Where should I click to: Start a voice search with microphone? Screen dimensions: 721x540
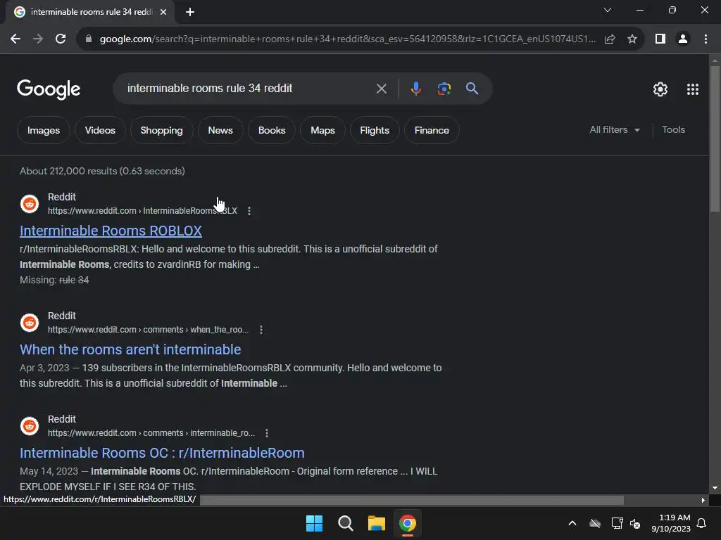(x=415, y=89)
